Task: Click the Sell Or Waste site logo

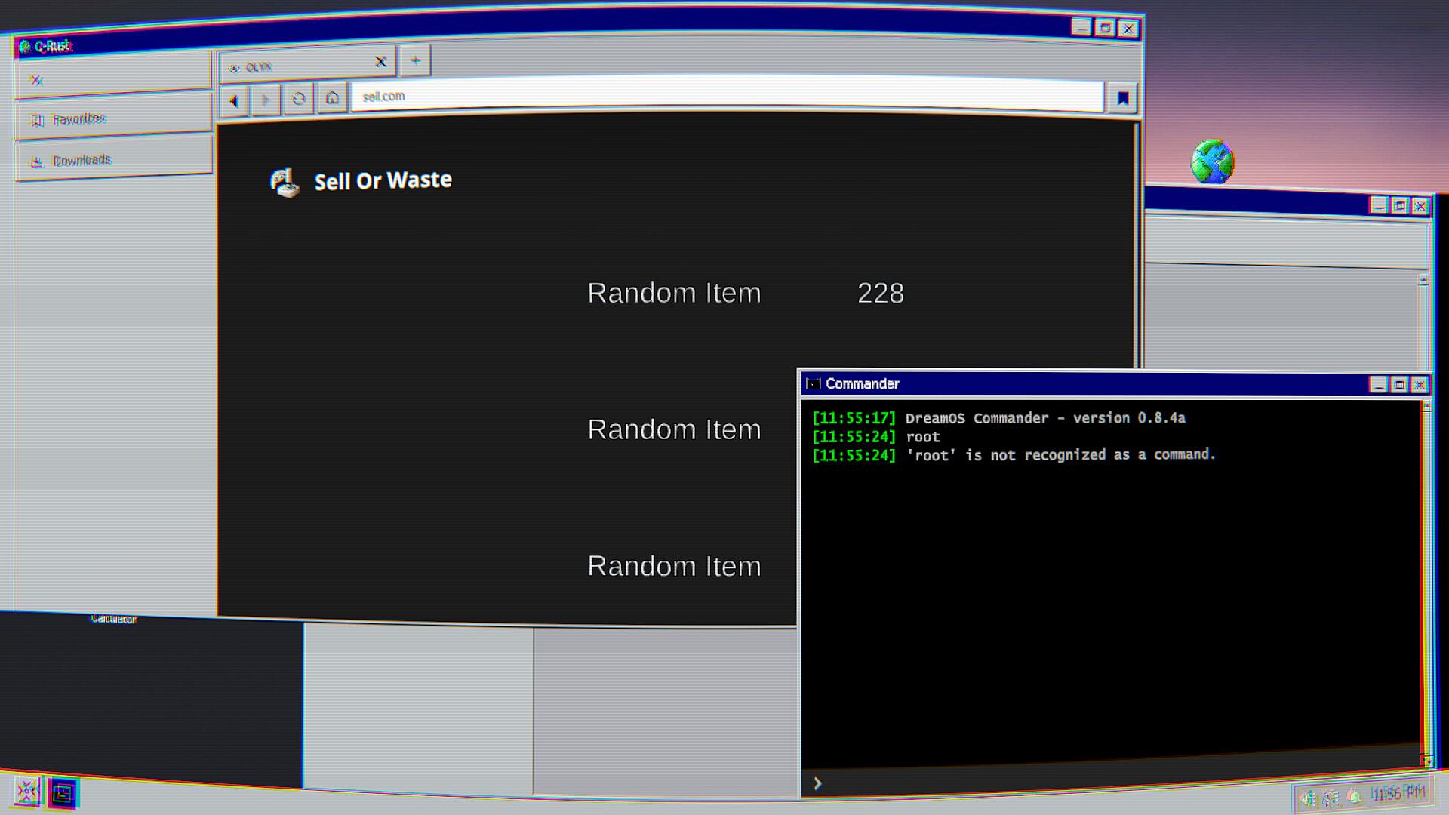Action: point(361,181)
